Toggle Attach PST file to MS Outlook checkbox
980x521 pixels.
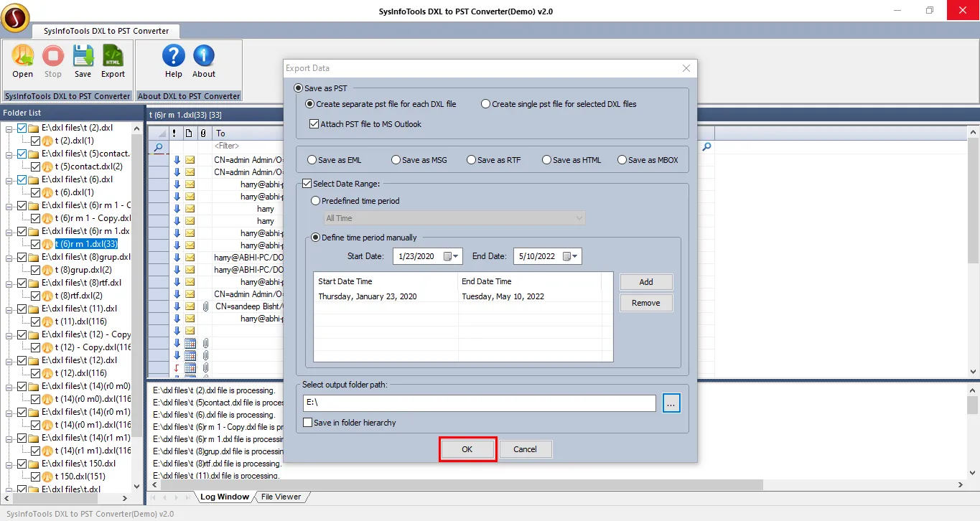[314, 124]
